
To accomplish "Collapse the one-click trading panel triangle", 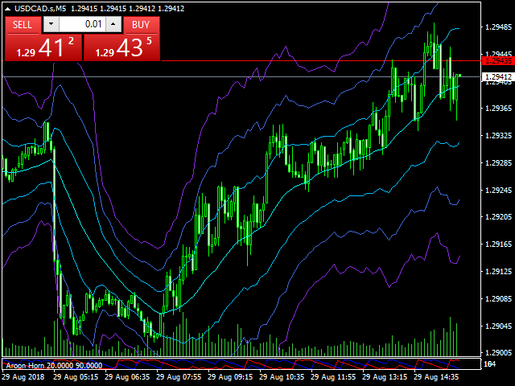I will (x=7, y=9).
